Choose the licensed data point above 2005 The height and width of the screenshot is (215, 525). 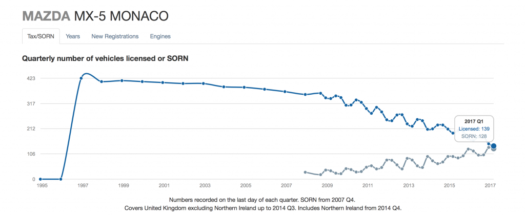[x=244, y=88]
